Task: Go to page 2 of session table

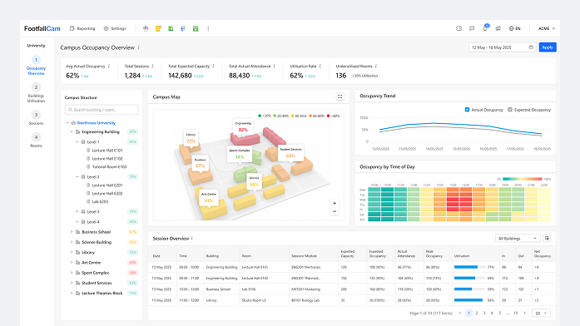Action: coord(477,313)
